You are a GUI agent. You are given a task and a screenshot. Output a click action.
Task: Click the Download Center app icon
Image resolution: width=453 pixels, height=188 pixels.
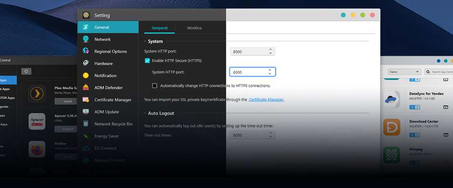(392, 127)
